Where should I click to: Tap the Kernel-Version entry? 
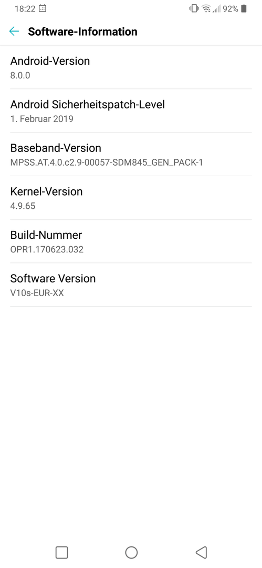pyautogui.click(x=131, y=198)
